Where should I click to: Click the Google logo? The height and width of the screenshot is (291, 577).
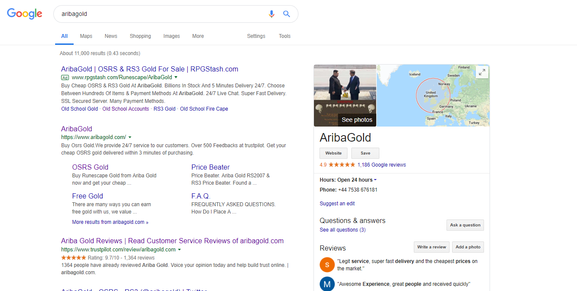click(x=25, y=14)
